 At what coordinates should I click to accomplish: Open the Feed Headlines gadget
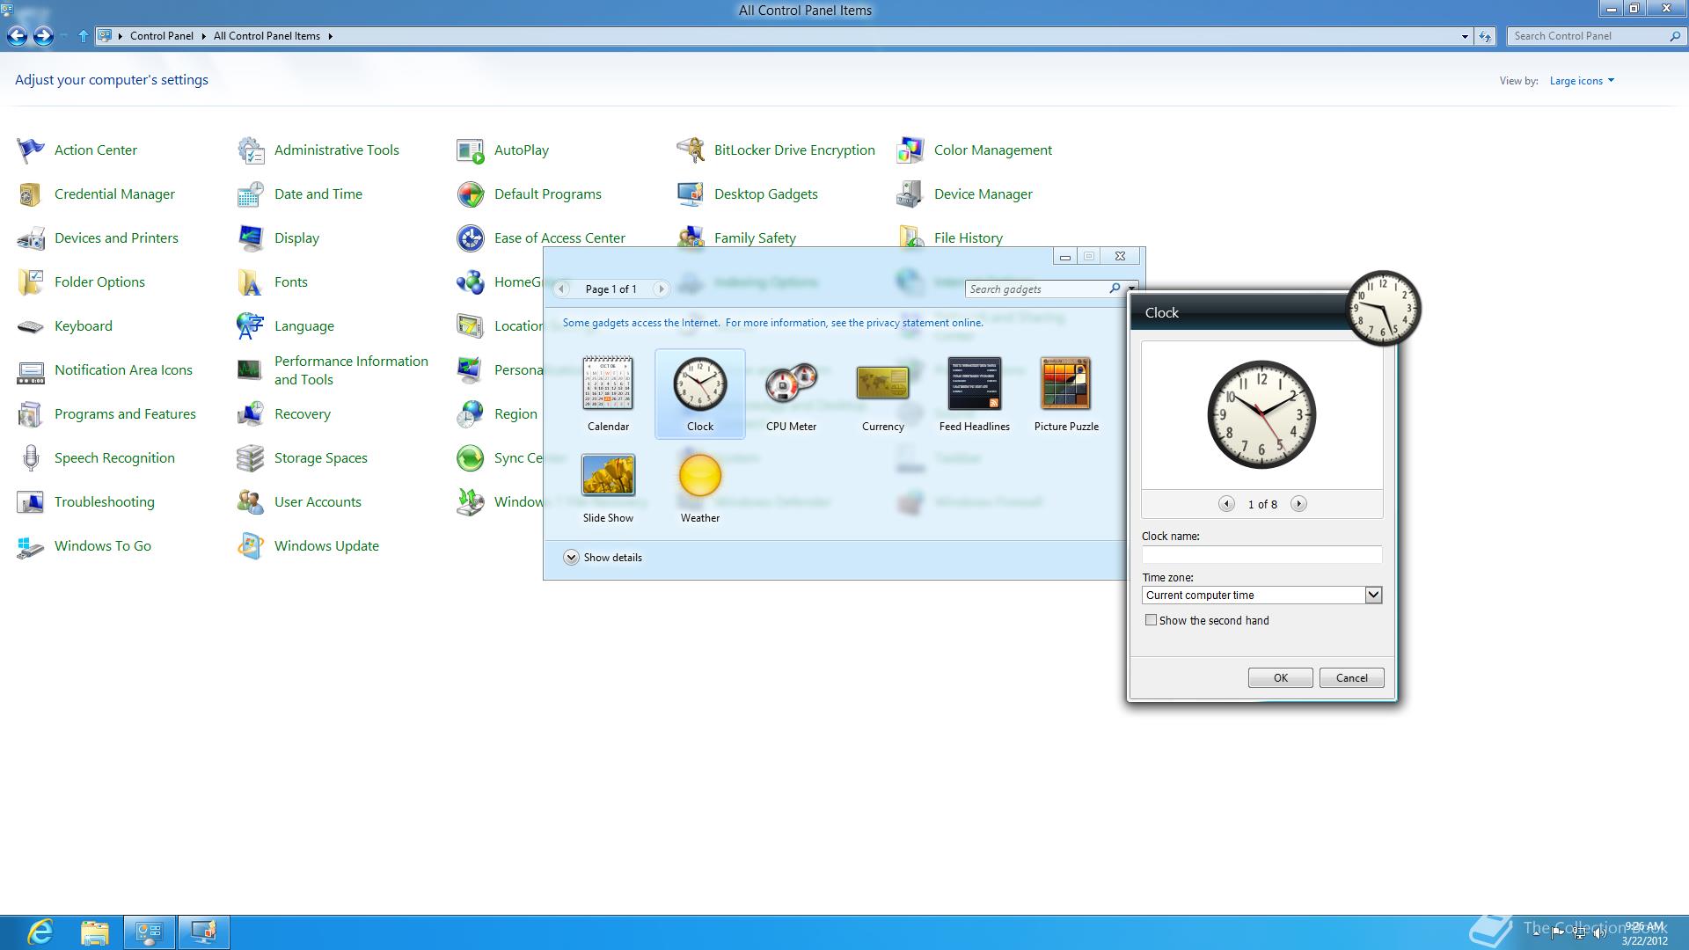[974, 384]
